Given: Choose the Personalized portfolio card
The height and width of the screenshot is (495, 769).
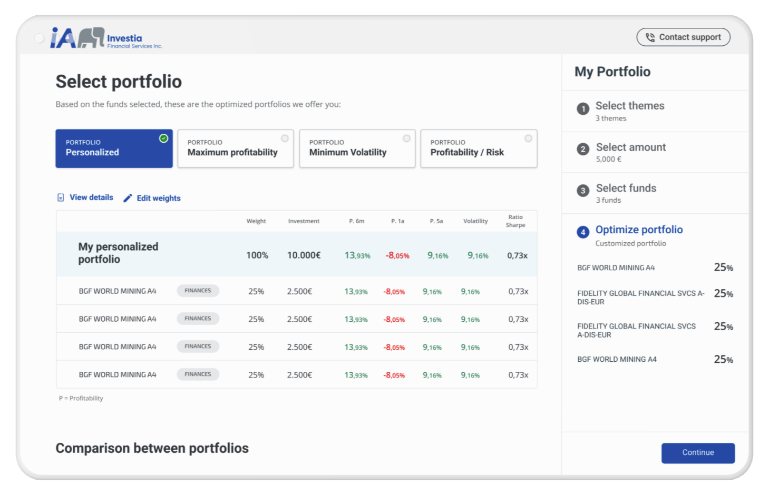Looking at the screenshot, I should (x=114, y=148).
